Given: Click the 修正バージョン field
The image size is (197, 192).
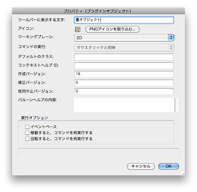Looking at the screenshot, I should click(124, 83).
